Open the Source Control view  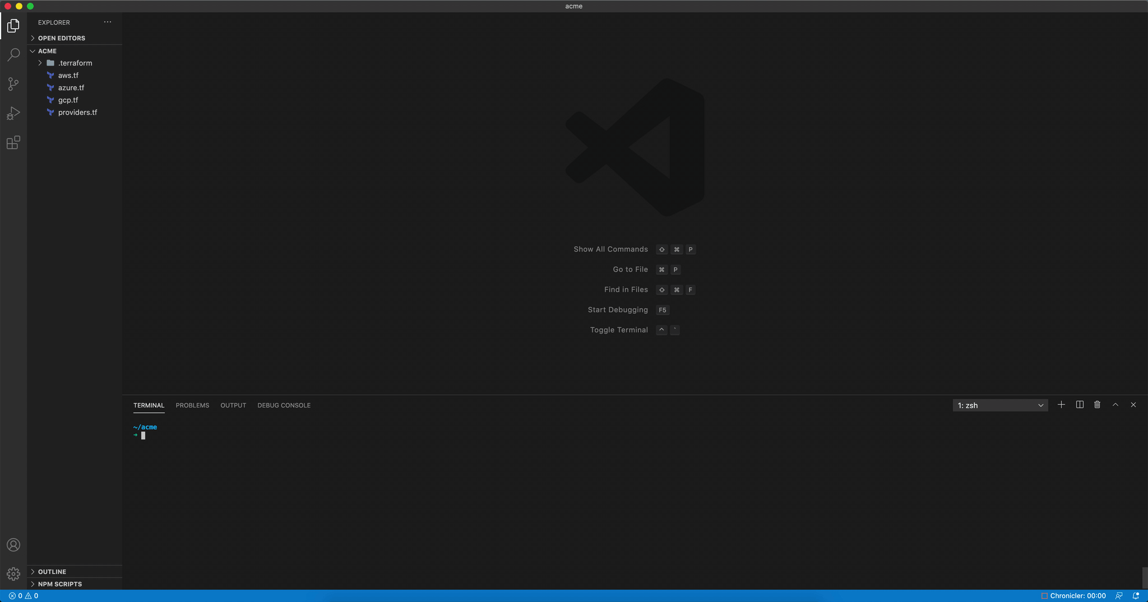(13, 84)
